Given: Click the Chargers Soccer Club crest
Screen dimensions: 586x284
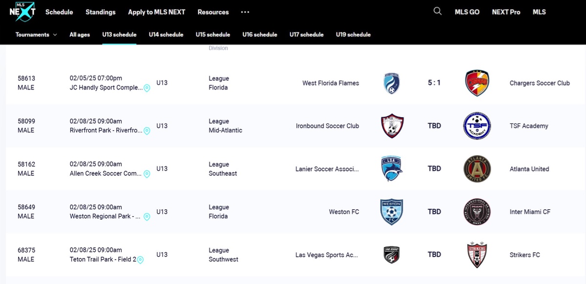Looking at the screenshot, I should (477, 83).
